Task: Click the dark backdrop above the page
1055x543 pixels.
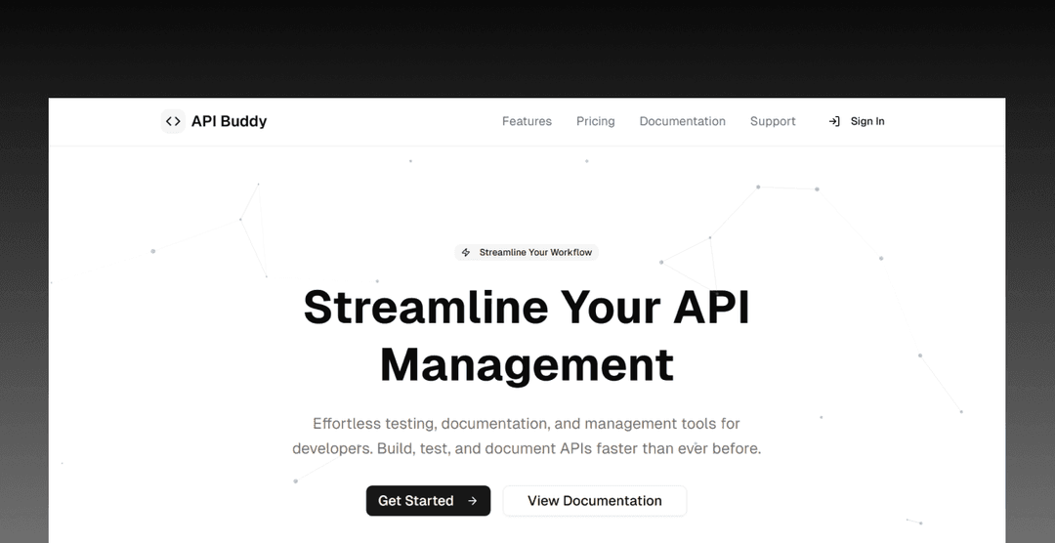Action: coord(527,44)
